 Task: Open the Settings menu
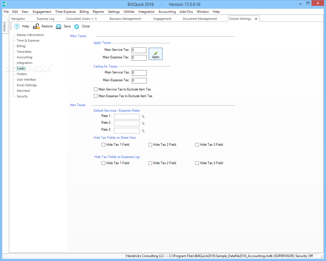pos(114,12)
